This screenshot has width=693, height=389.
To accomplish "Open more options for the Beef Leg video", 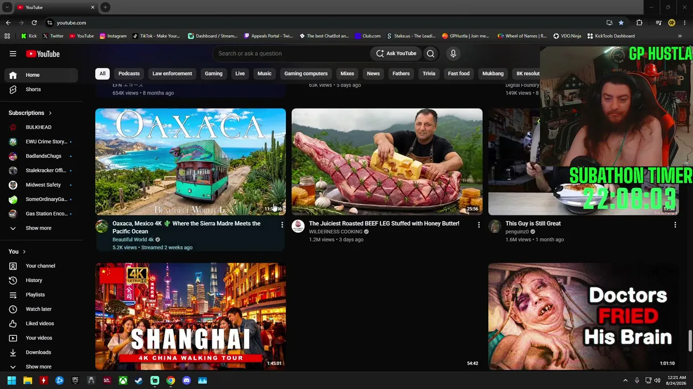I will point(479,225).
